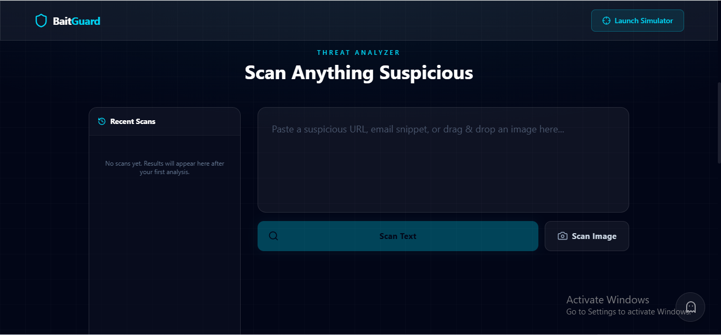This screenshot has height=335, width=721.
Task: Choose the Scan Image button label
Action: tap(594, 236)
